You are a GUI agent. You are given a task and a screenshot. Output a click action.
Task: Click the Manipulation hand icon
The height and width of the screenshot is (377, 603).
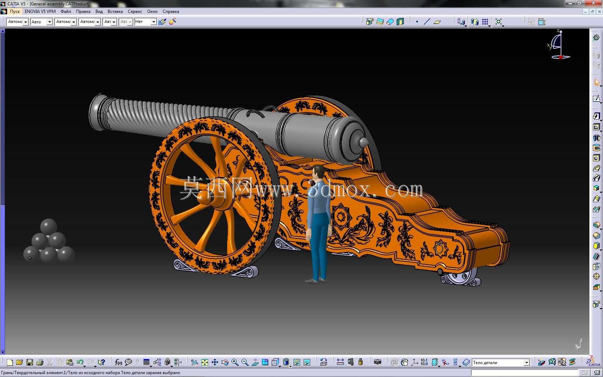pyautogui.click(x=405, y=362)
